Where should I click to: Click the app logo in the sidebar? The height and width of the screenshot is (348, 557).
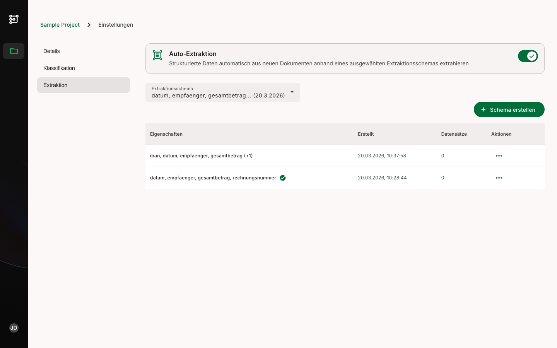[14, 19]
